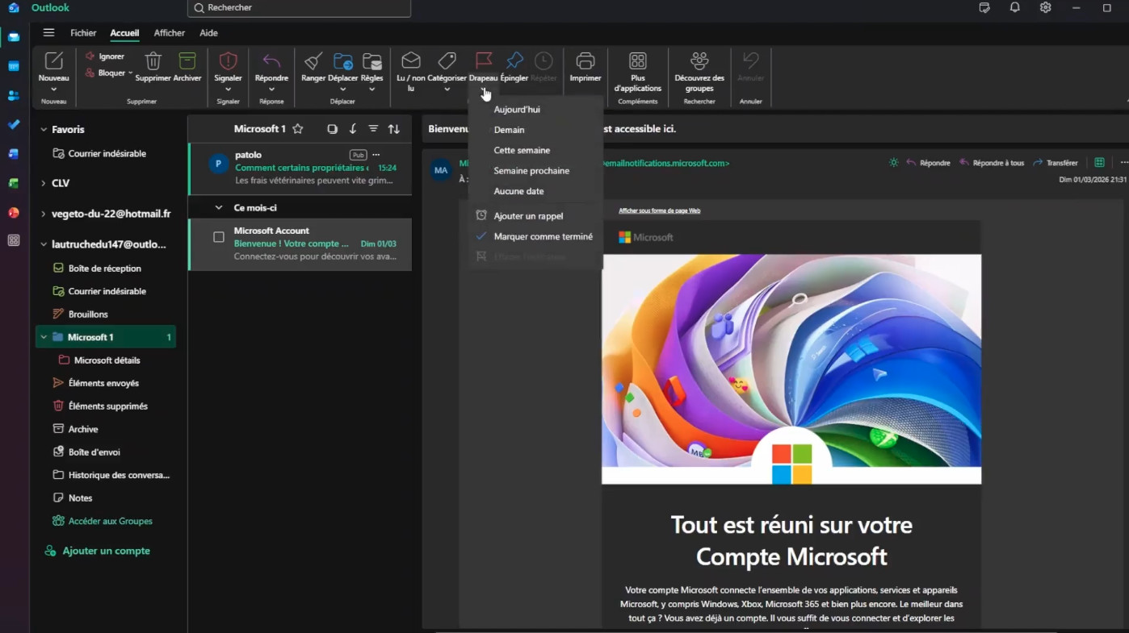This screenshot has height=633, width=1129.
Task: Report the message with Signaler shield icon
Action: 229,61
